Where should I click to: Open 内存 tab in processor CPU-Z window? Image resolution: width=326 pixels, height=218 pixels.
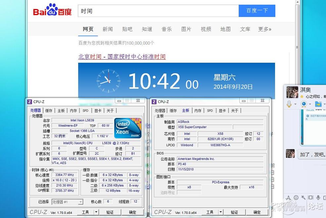[x=73, y=111]
